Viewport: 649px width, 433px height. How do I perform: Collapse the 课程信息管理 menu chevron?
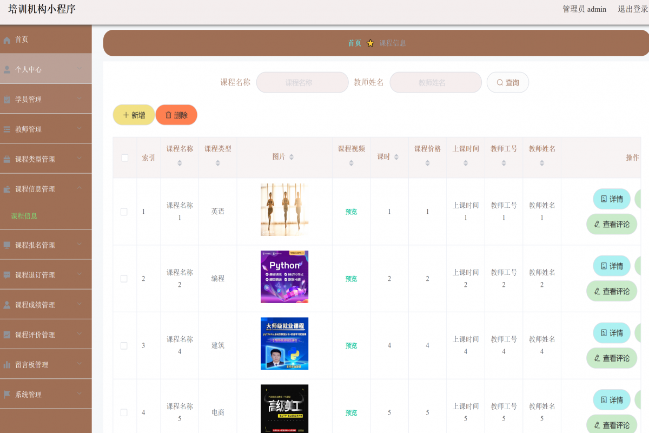pyautogui.click(x=80, y=188)
